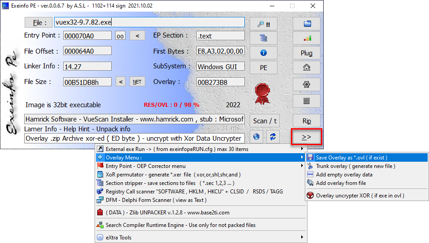Choose DFM Delphi Form Scanner entry
This screenshot has width=429, height=243.
pos(201,200)
